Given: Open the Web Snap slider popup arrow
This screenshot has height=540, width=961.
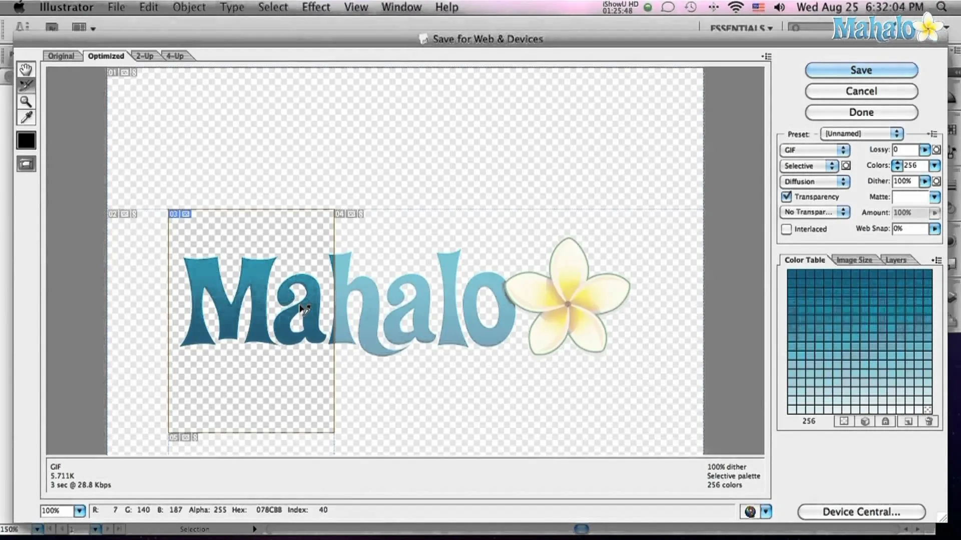Looking at the screenshot, I should pyautogui.click(x=934, y=228).
